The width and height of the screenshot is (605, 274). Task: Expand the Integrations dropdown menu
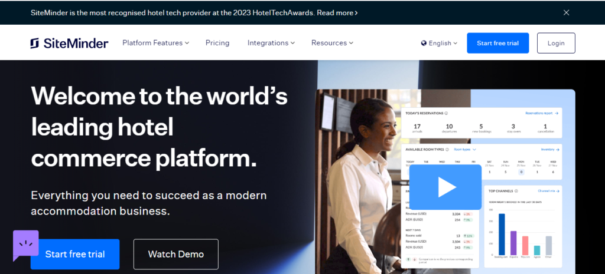coord(271,42)
